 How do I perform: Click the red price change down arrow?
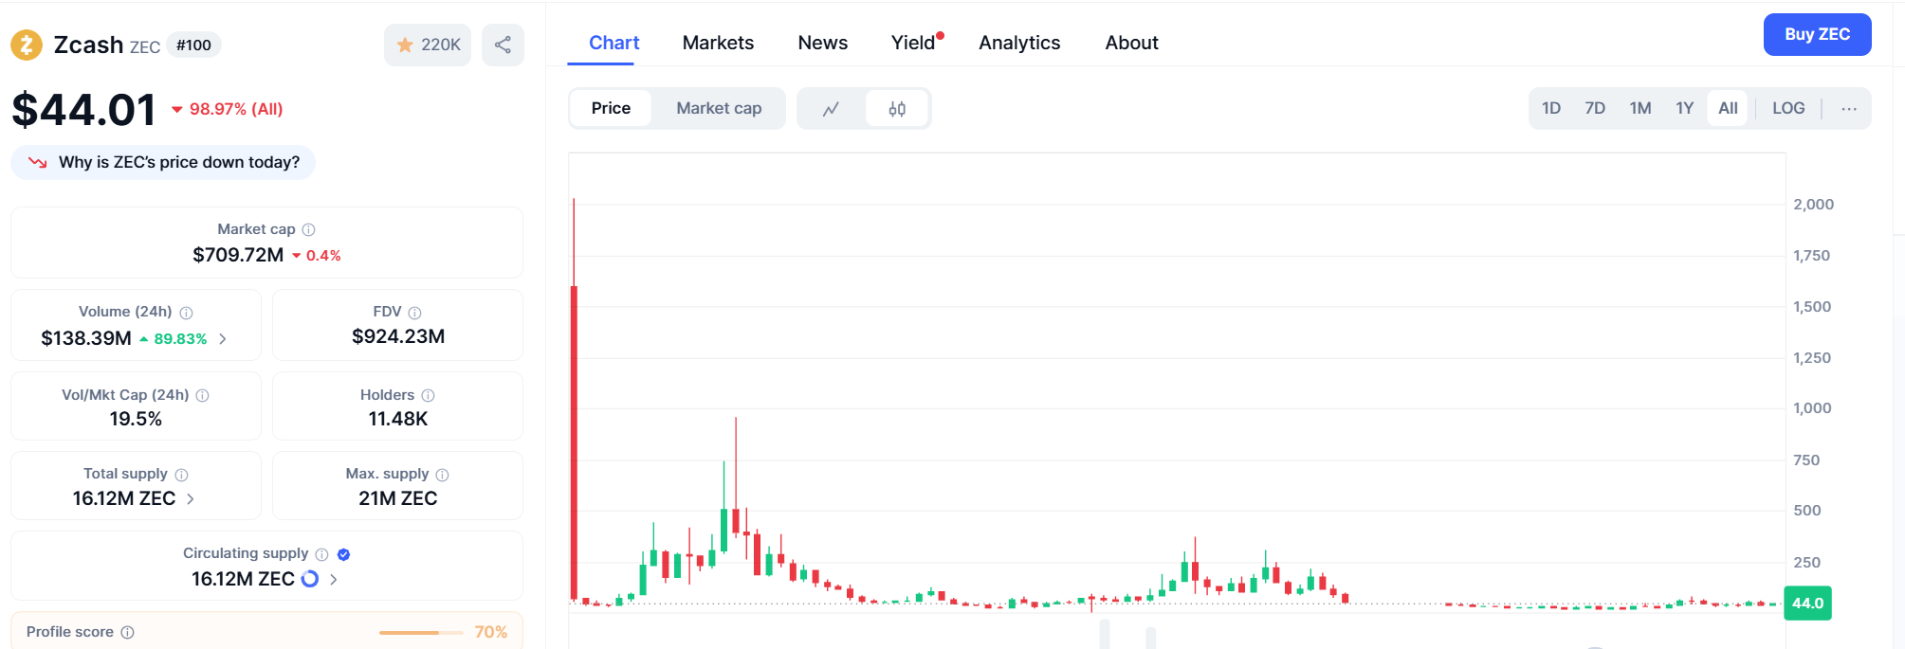[176, 110]
